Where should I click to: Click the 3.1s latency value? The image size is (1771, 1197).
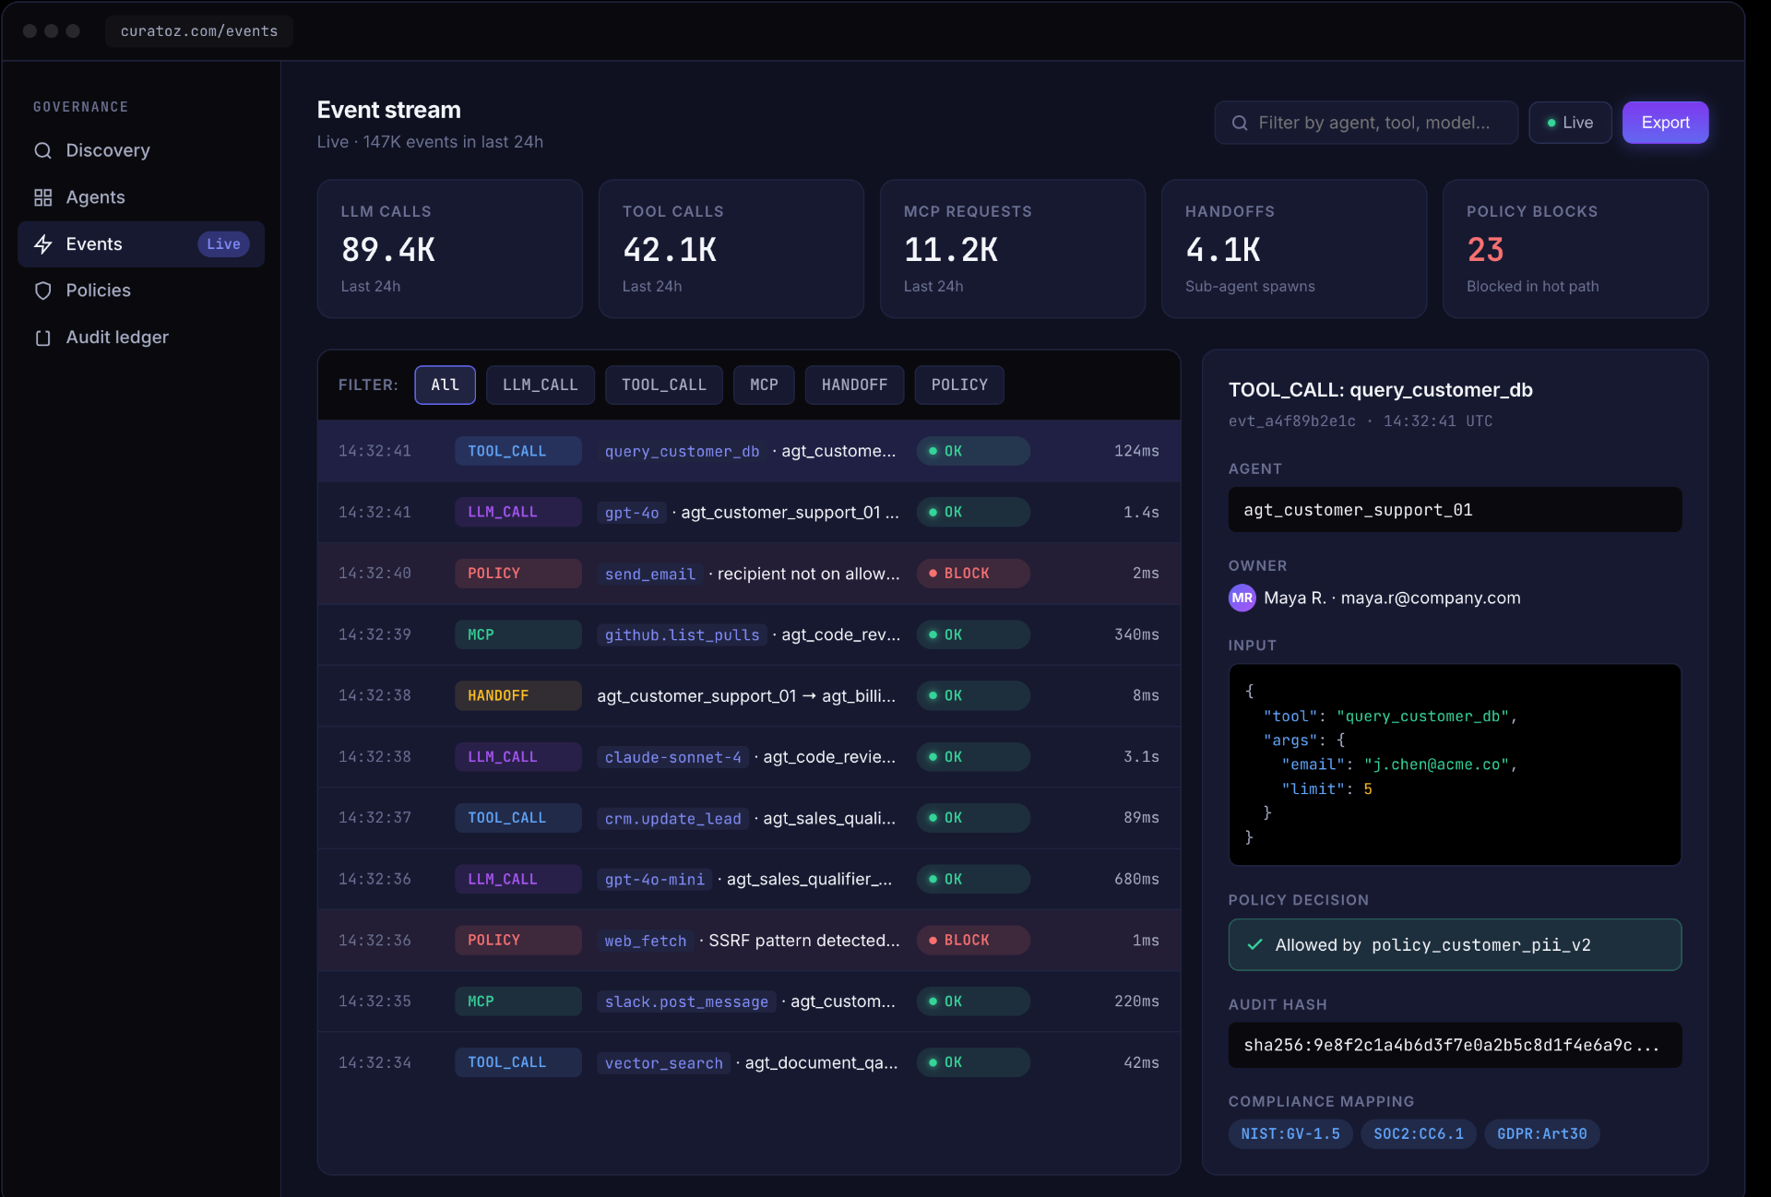pos(1141,757)
